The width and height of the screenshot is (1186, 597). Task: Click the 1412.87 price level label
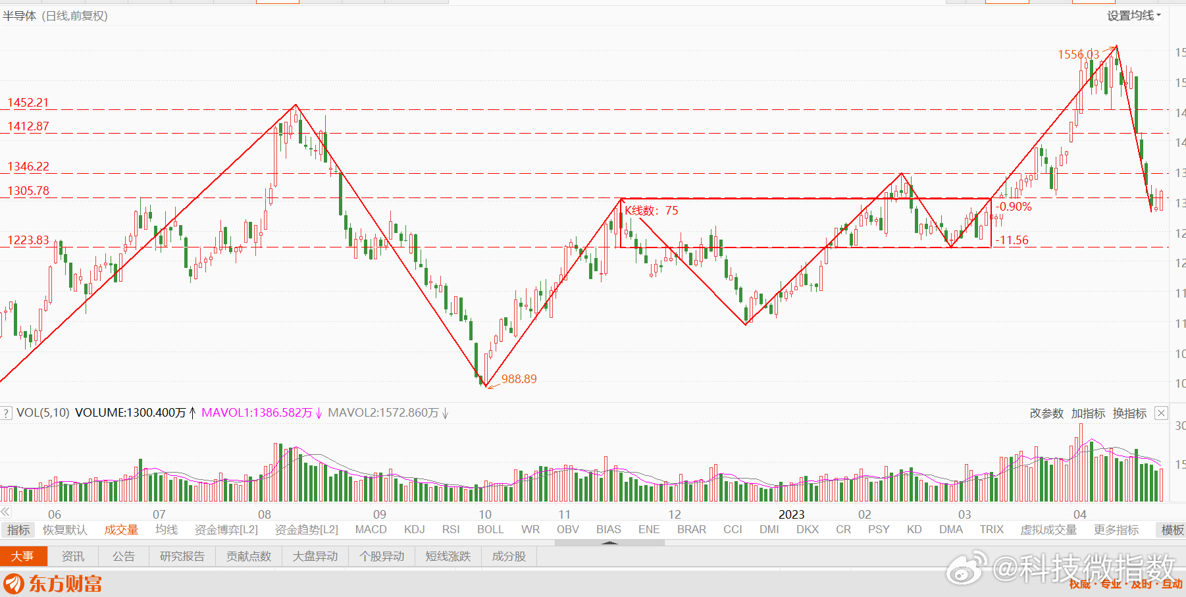(28, 126)
